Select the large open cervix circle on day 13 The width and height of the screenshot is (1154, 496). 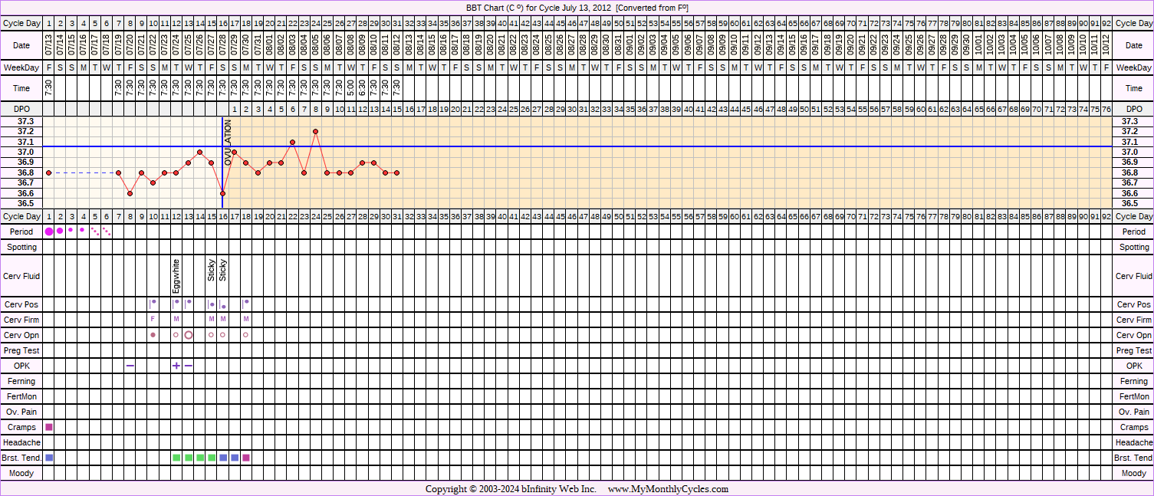[x=188, y=335]
